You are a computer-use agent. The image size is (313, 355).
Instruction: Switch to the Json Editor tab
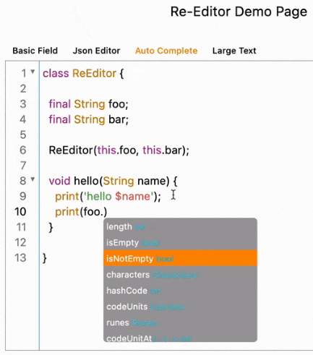click(96, 51)
